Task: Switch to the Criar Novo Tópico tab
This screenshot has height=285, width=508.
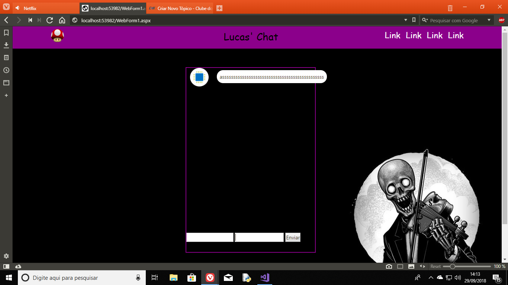Action: 180,8
